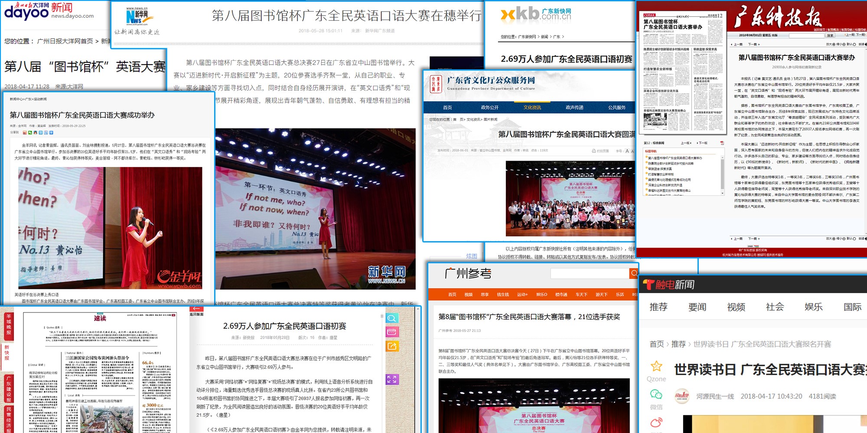Image resolution: width=867 pixels, height=433 pixels.
Task: Click 政务公开 in the blue navigation bar
Action: click(x=489, y=107)
